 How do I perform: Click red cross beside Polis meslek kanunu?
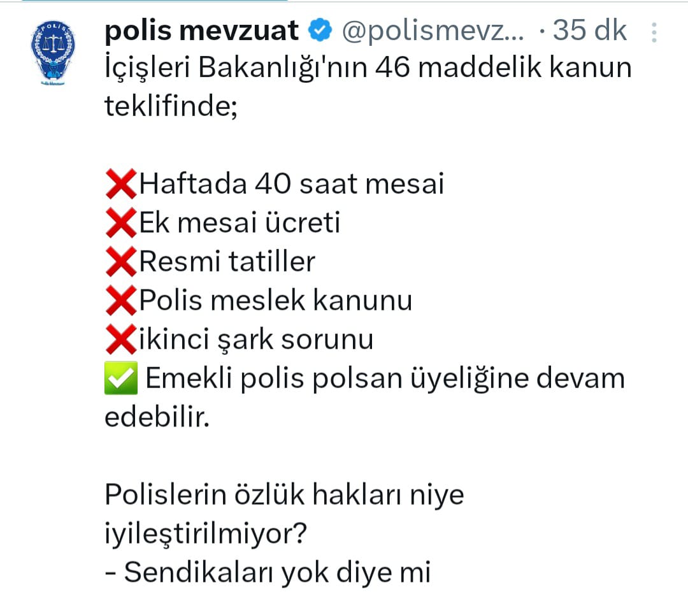pos(121,301)
